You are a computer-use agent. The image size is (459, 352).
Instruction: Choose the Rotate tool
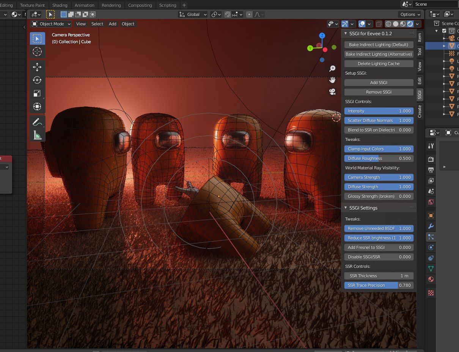tap(37, 80)
